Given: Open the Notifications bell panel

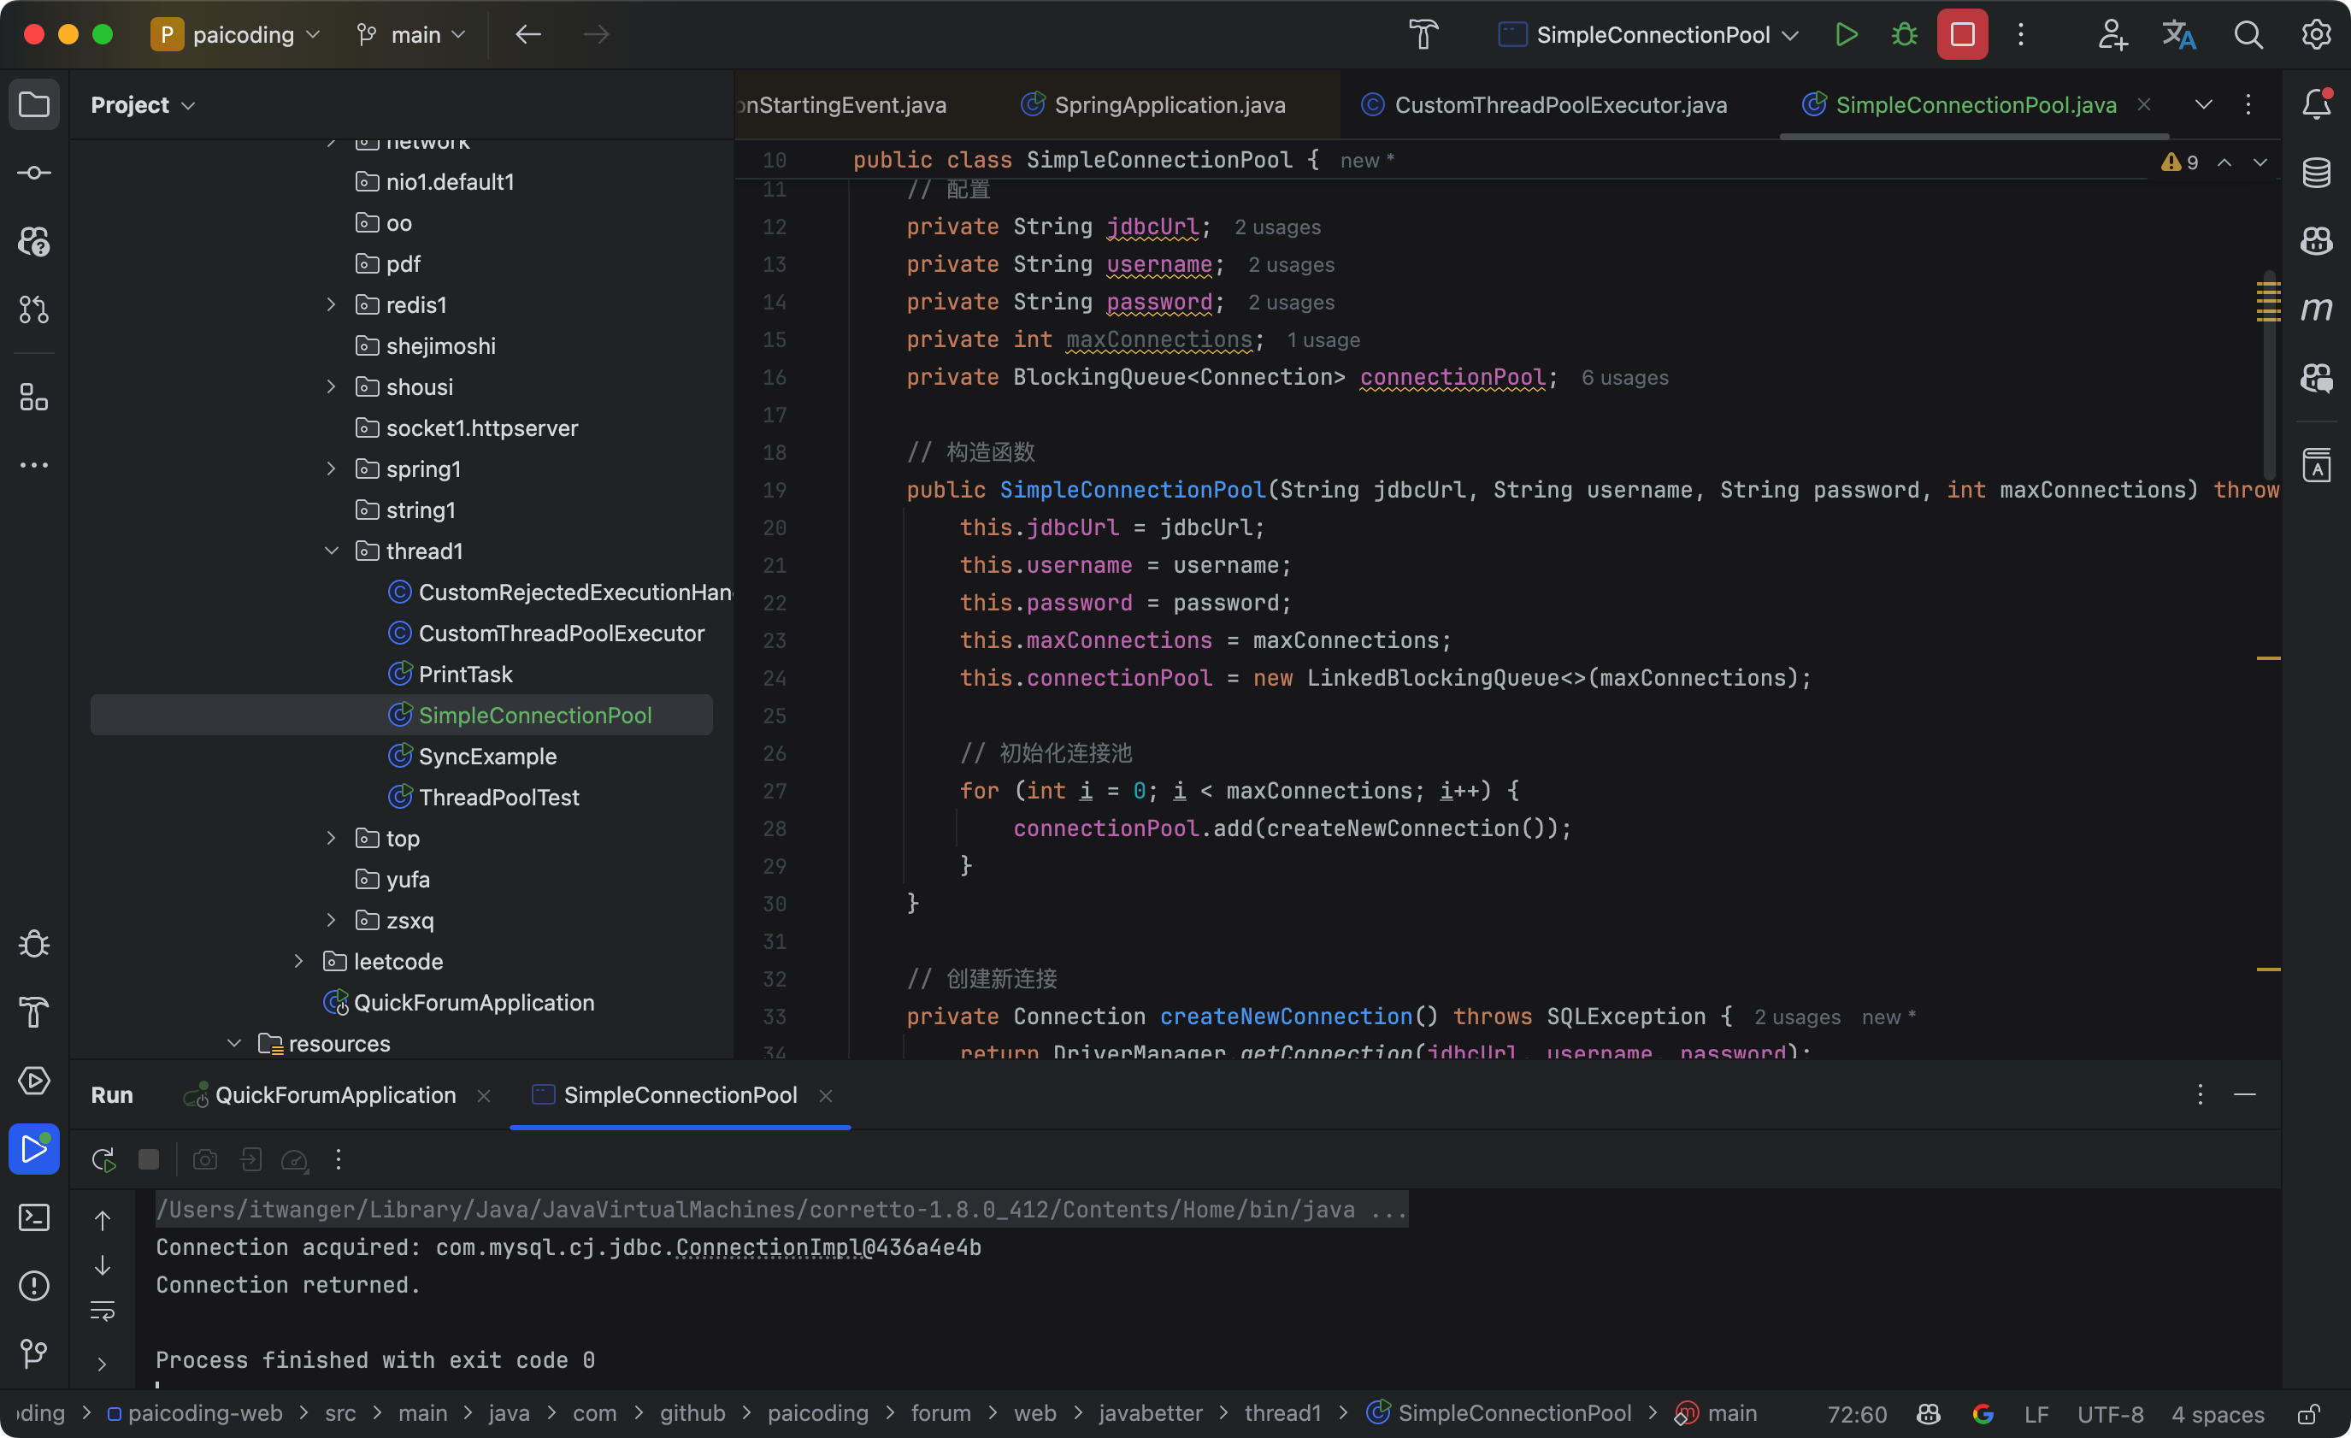Looking at the screenshot, I should tap(2316, 103).
